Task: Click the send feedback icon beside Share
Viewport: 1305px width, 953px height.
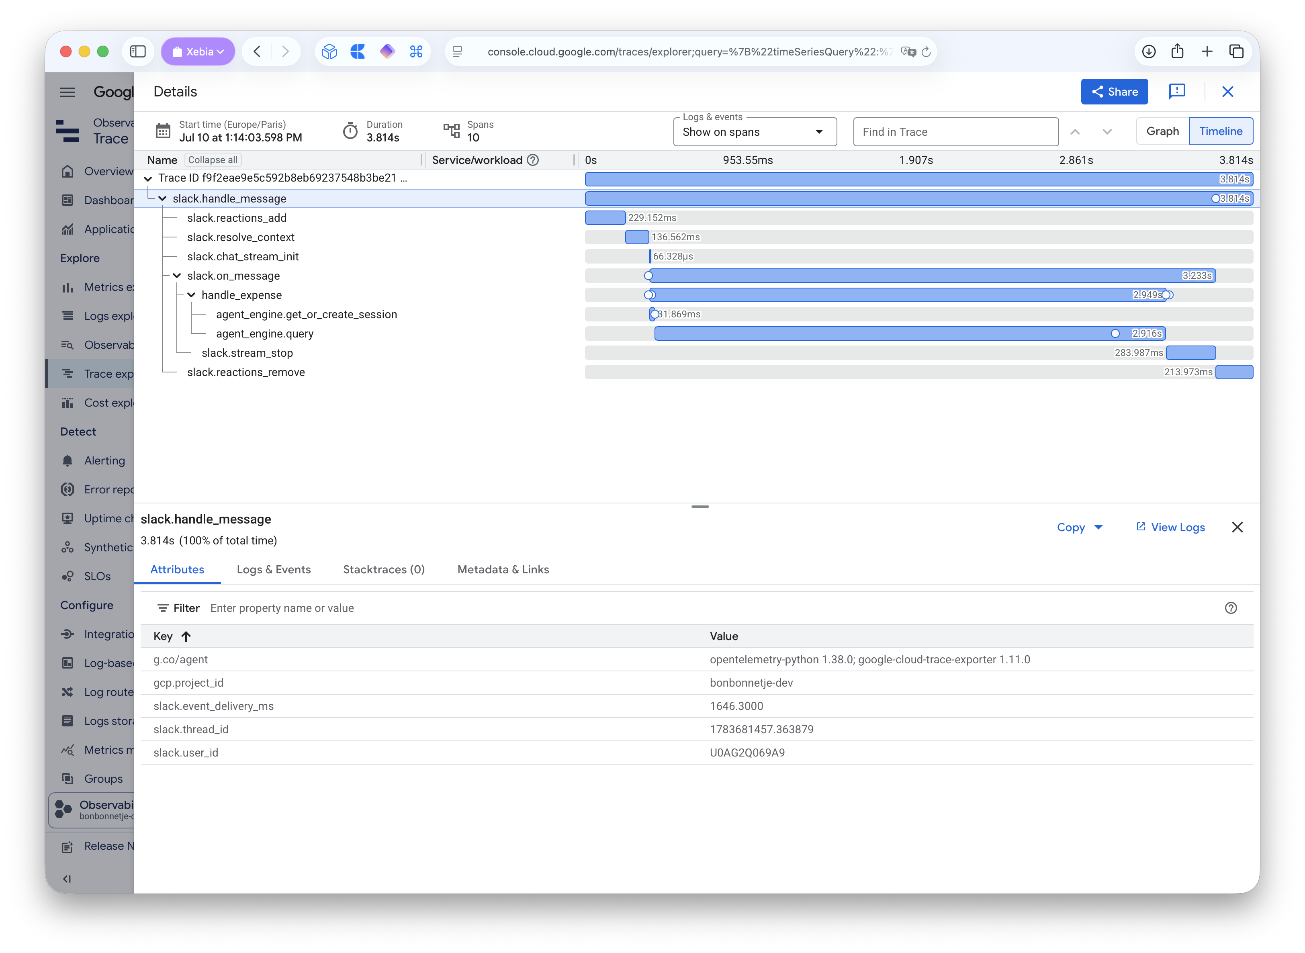Action: pos(1176,92)
